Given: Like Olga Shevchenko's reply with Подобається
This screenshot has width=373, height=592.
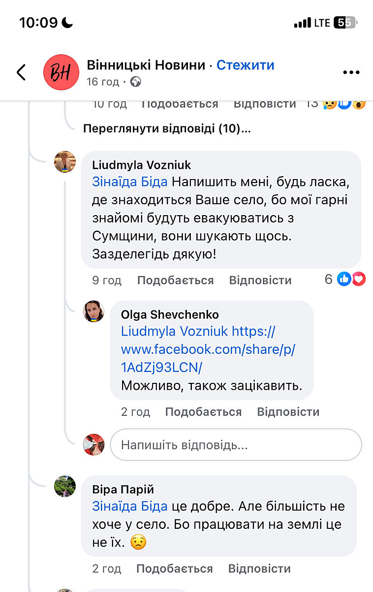Looking at the screenshot, I should (203, 411).
